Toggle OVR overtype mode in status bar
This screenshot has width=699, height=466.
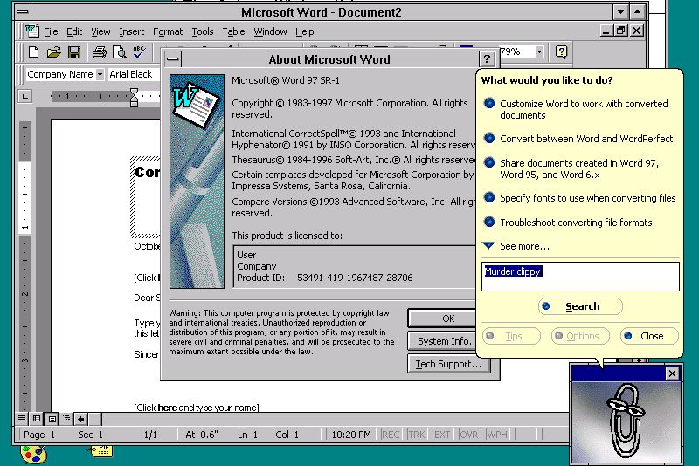pos(468,435)
